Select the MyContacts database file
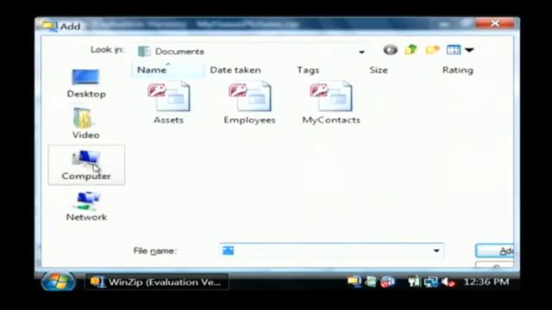Image resolution: width=552 pixels, height=310 pixels. (x=331, y=102)
